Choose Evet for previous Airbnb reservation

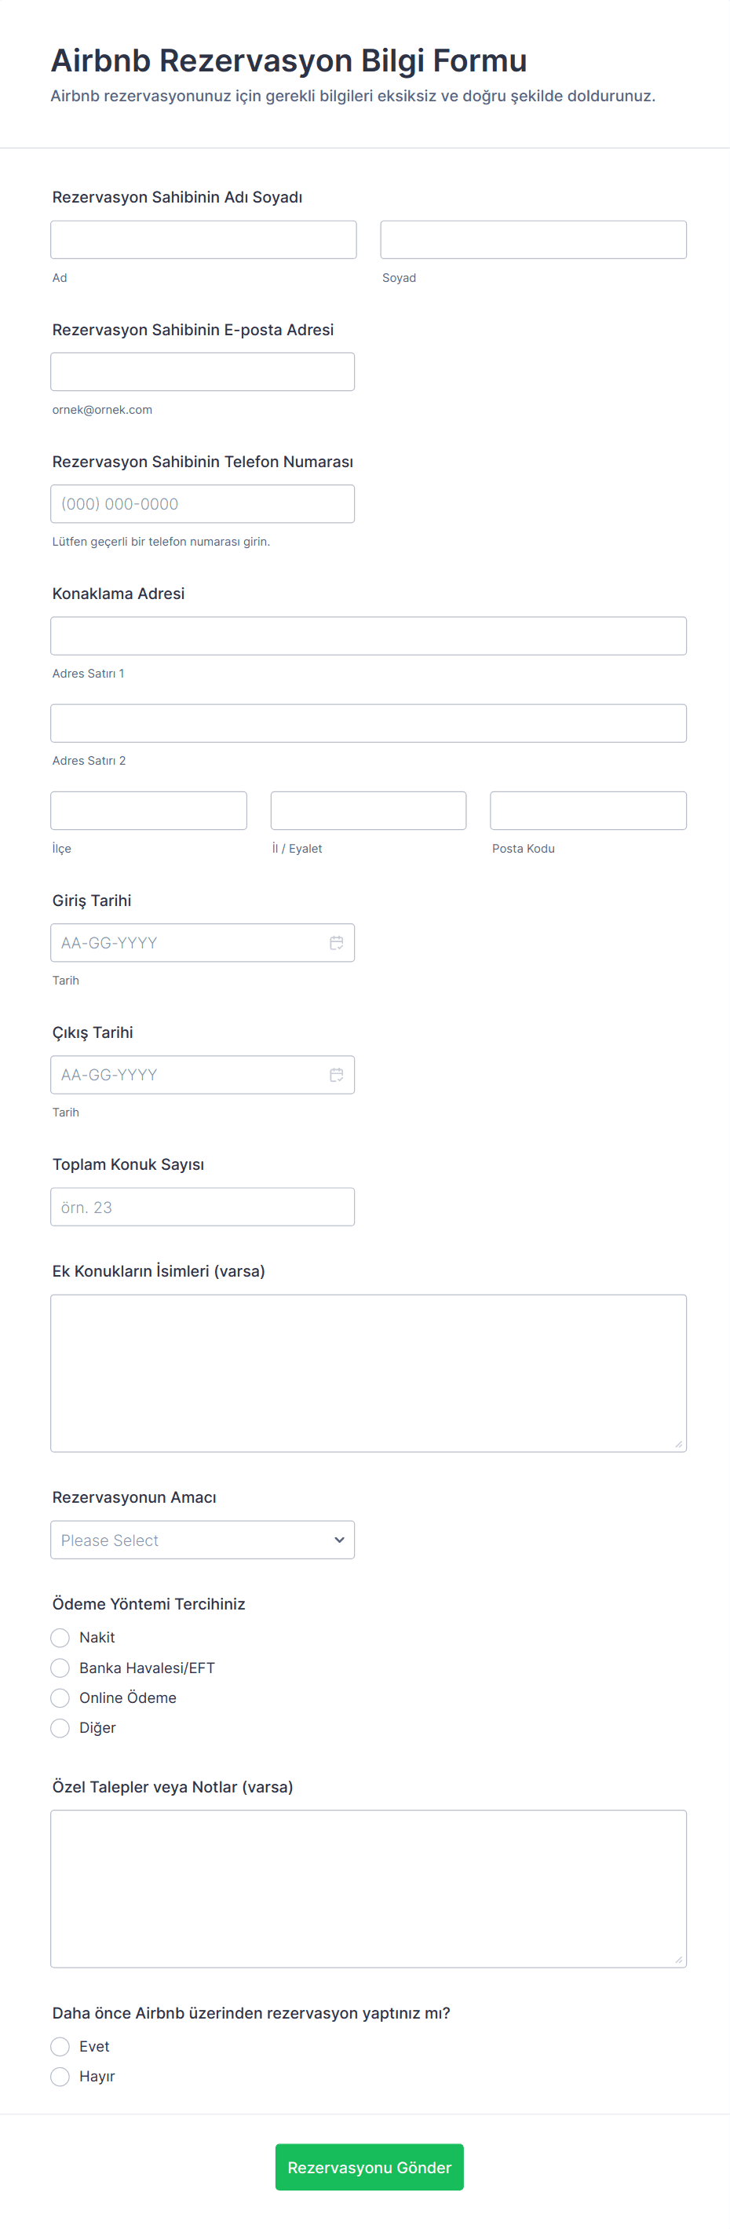coord(60,2045)
